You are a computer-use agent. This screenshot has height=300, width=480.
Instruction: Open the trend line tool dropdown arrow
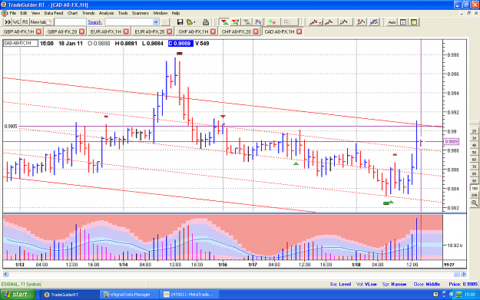pos(320,22)
